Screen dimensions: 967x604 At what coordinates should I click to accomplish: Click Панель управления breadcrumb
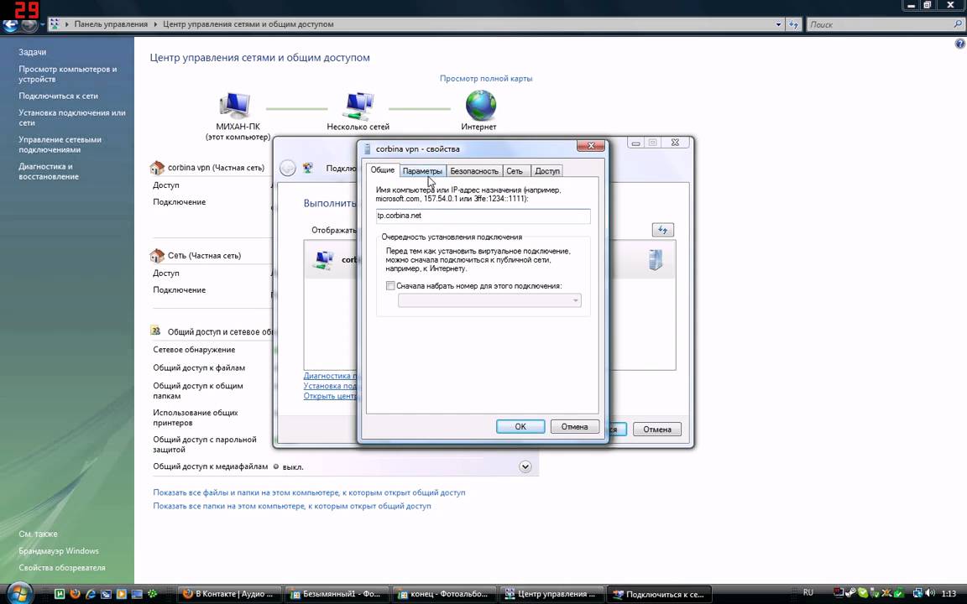click(x=111, y=24)
